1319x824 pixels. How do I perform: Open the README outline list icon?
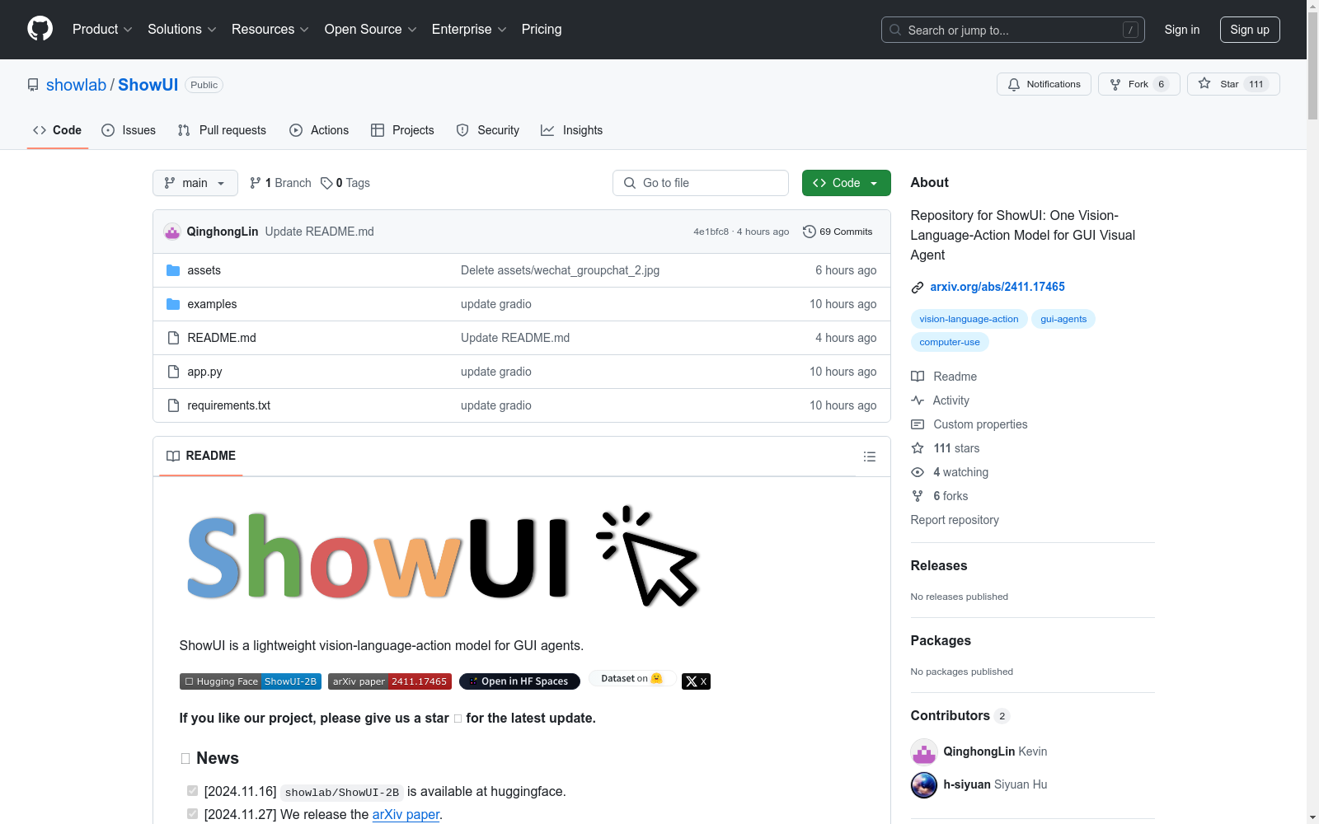point(869,456)
